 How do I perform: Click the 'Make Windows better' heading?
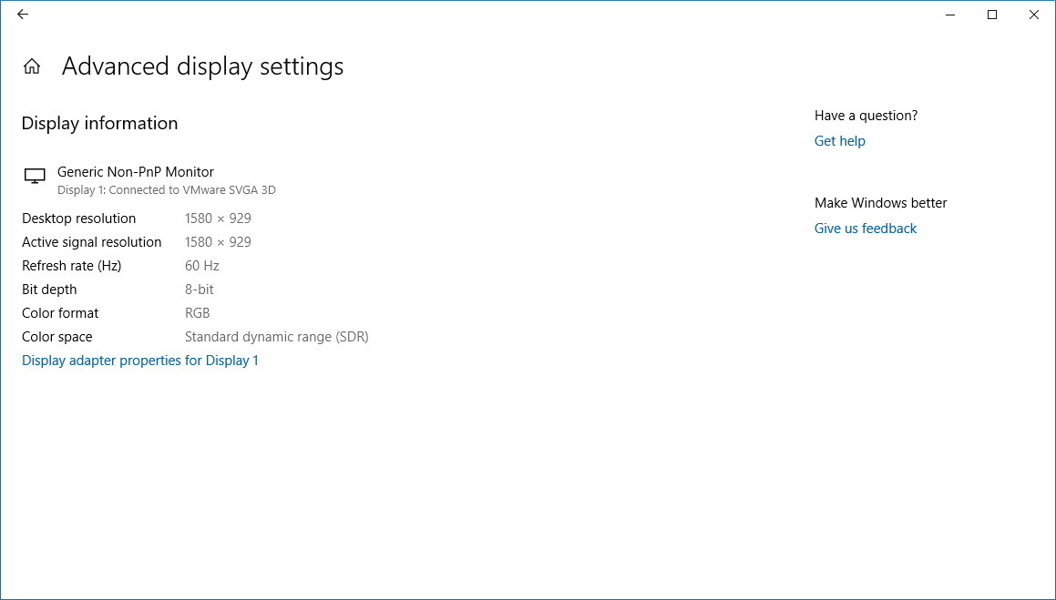click(881, 203)
